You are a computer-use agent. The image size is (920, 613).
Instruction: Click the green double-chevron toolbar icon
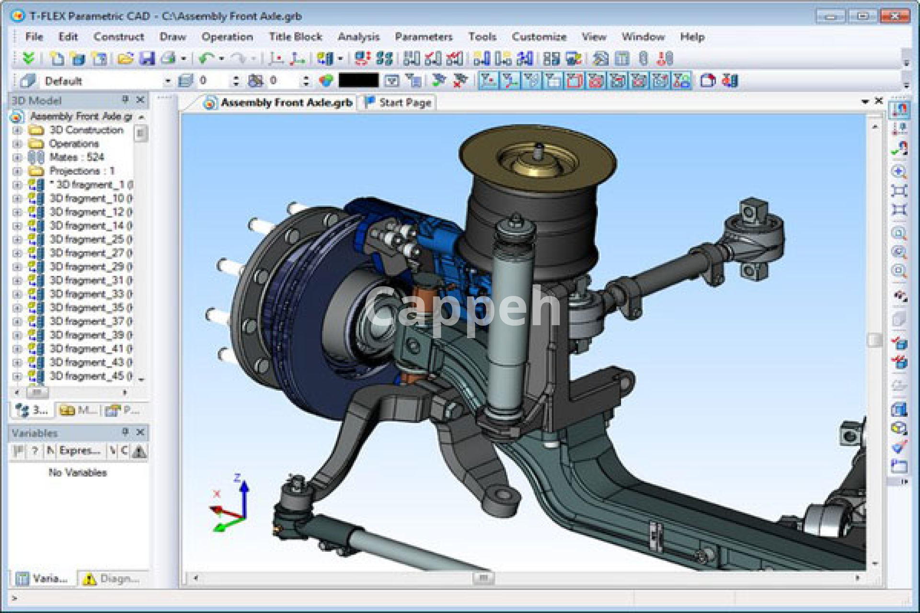click(28, 58)
